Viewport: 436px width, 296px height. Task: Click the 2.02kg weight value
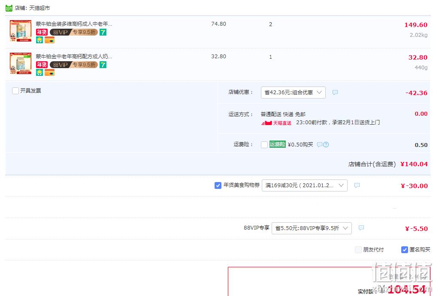point(418,35)
